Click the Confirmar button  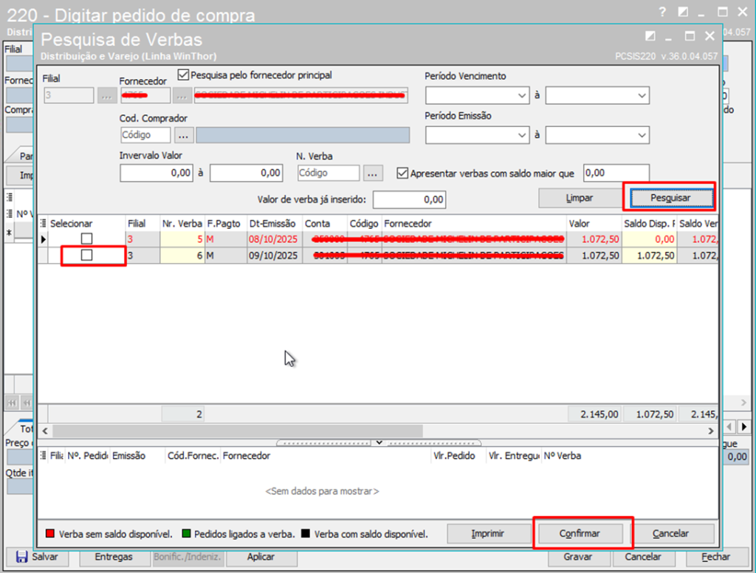(580, 533)
